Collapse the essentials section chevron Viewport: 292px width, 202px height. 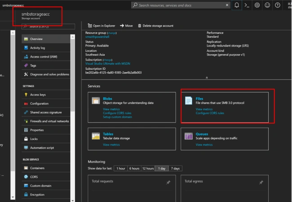point(207,77)
